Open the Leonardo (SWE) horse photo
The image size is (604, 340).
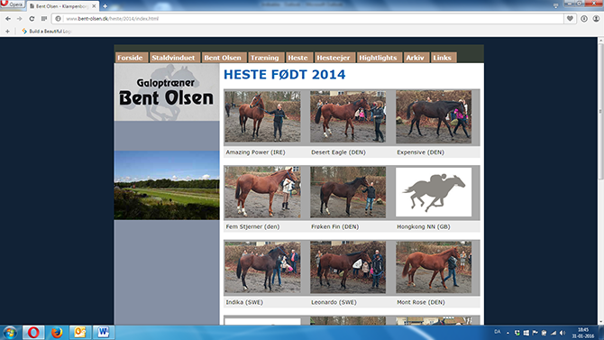tap(348, 267)
